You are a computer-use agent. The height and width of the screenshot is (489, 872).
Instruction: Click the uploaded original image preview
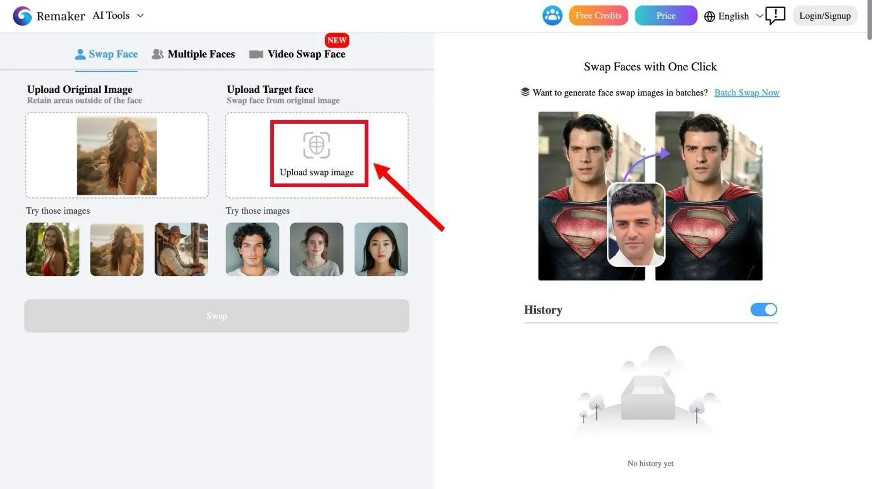(x=117, y=156)
